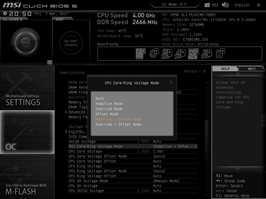Click the help panel bottom collapse handle
266x199 pixels.
(x=238, y=169)
